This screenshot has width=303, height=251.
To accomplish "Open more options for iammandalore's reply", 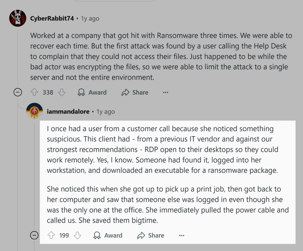I will click(181, 236).
